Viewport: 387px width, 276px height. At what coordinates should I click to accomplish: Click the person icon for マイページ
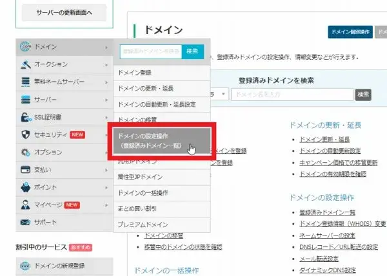coord(25,205)
